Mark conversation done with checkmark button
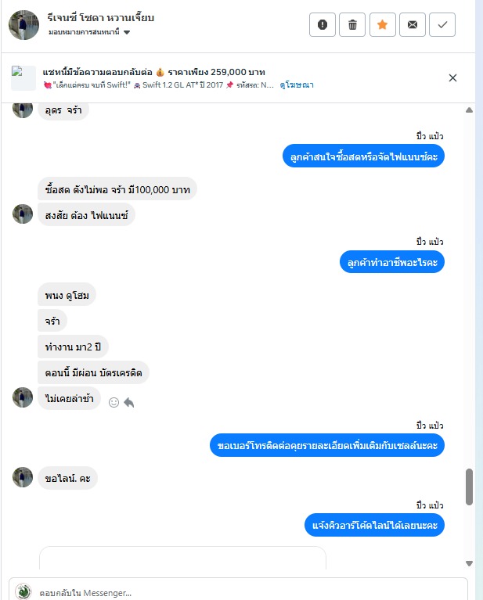483x600 pixels. point(442,25)
